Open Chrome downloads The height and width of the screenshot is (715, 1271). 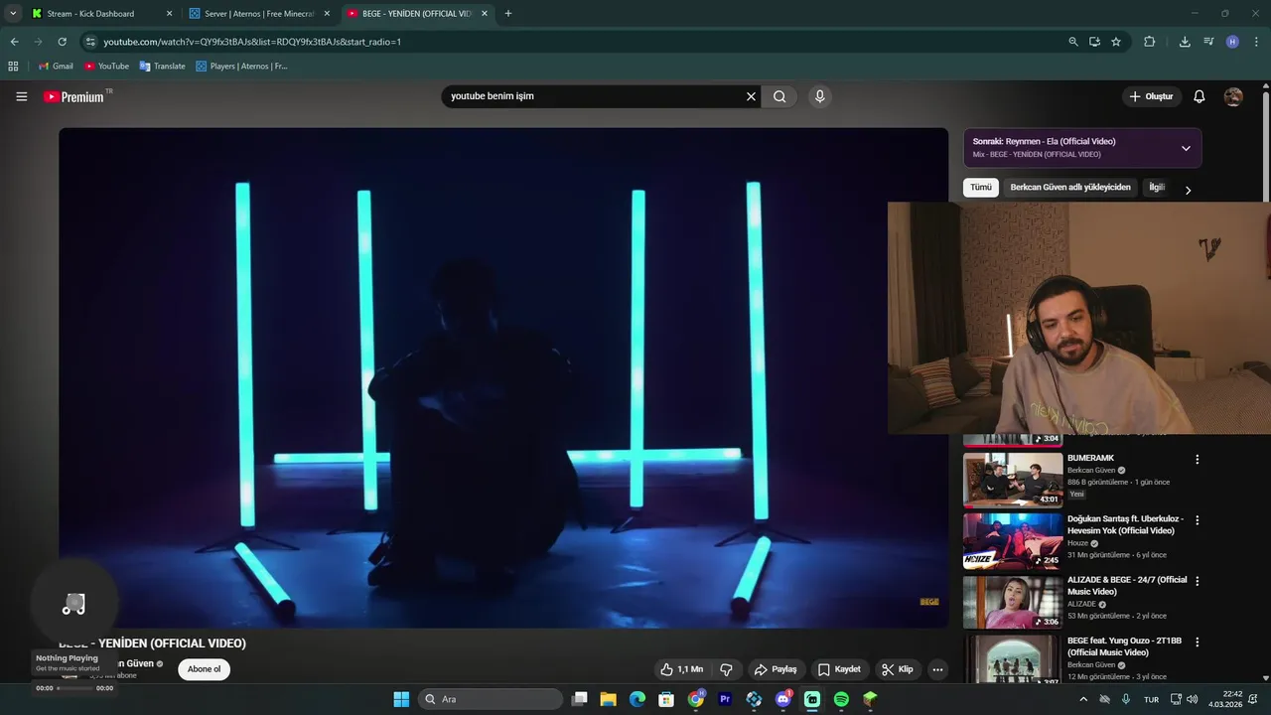1185,42
